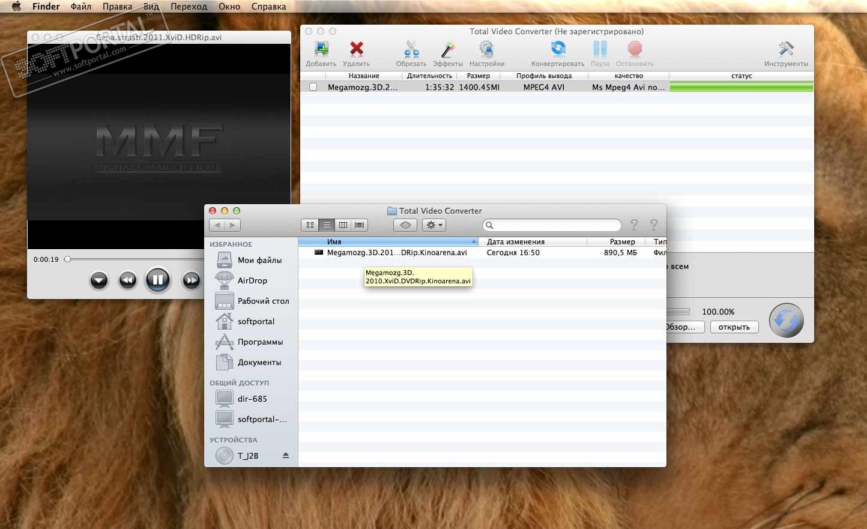Open Инструменты tools in the converter
This screenshot has width=867, height=529.
tap(786, 49)
